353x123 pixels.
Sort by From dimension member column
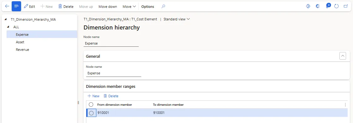[115, 104]
